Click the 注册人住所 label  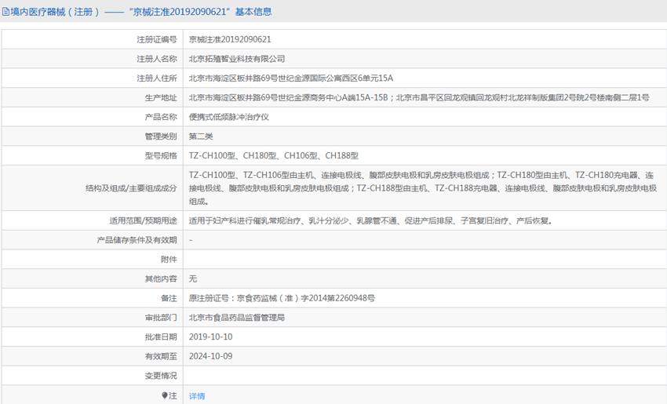156,78
